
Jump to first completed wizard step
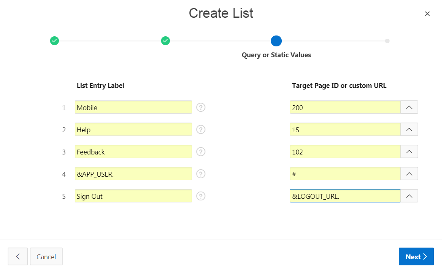[x=54, y=41]
